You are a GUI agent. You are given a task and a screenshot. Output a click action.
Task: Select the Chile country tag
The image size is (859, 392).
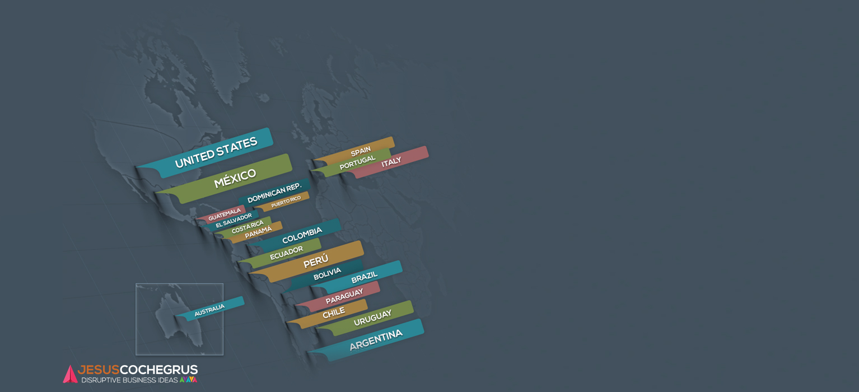pyautogui.click(x=333, y=313)
